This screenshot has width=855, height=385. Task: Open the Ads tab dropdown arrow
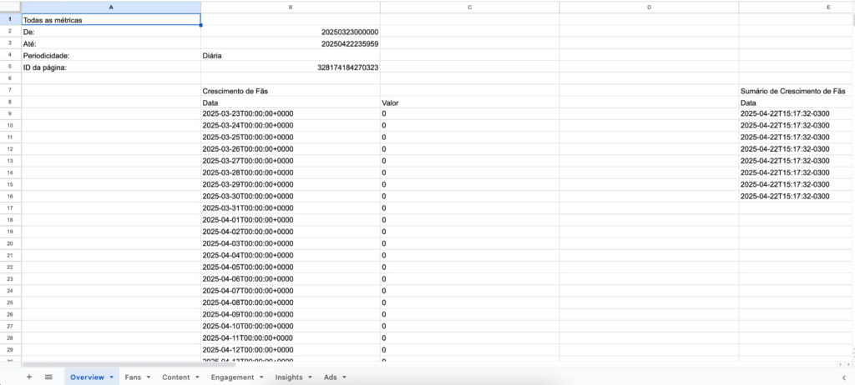coord(343,377)
